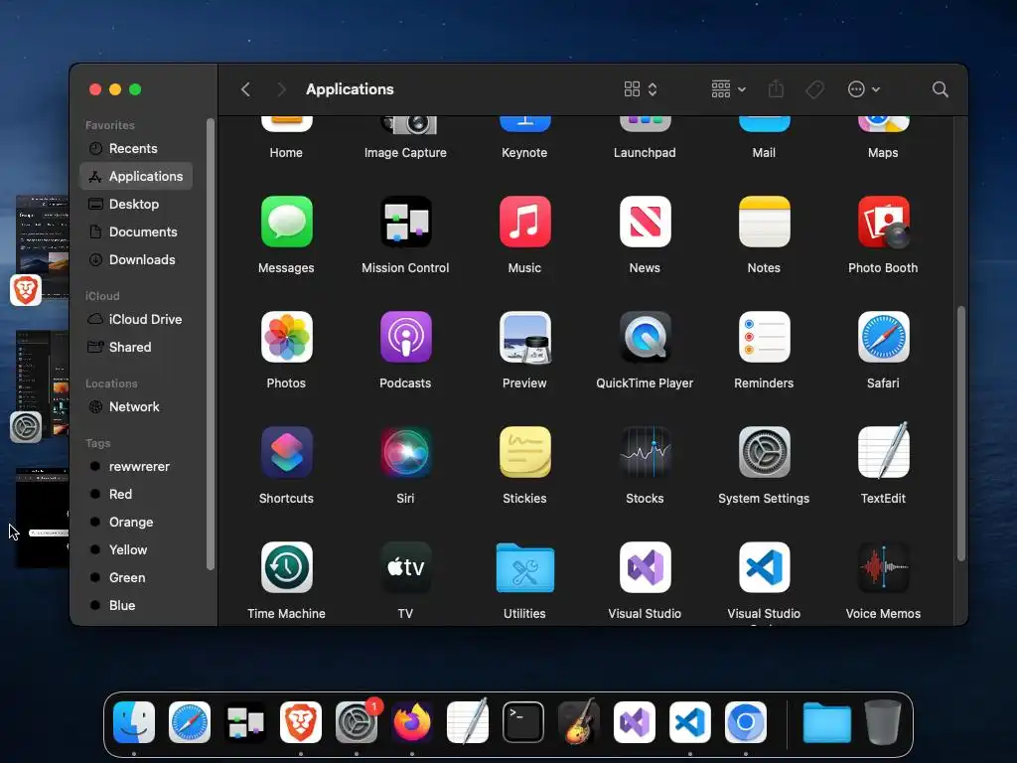Image resolution: width=1017 pixels, height=763 pixels.
Task: Open the News app icon
Action: [x=645, y=222]
